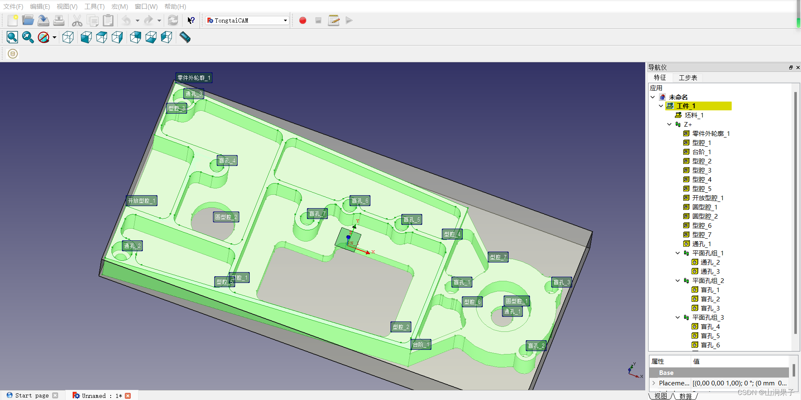Stop macro recording square button

pos(318,20)
